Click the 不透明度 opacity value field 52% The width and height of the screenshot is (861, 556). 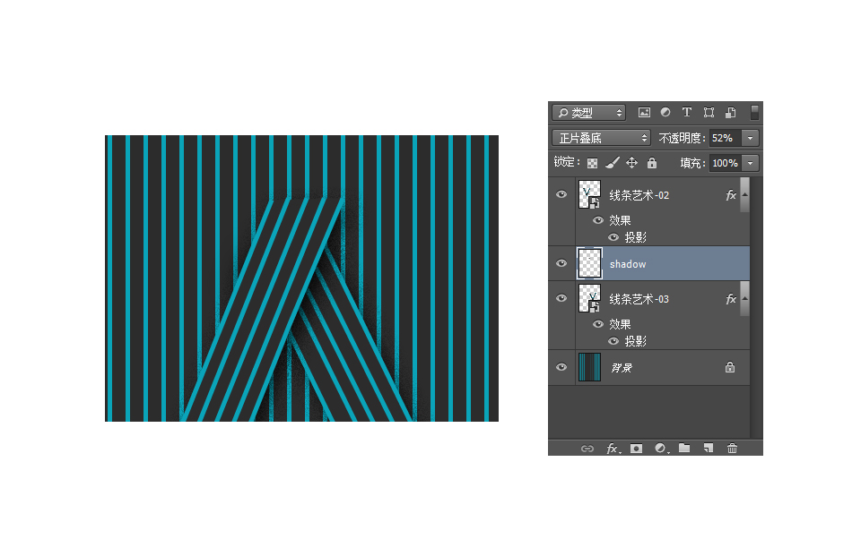[x=725, y=138]
